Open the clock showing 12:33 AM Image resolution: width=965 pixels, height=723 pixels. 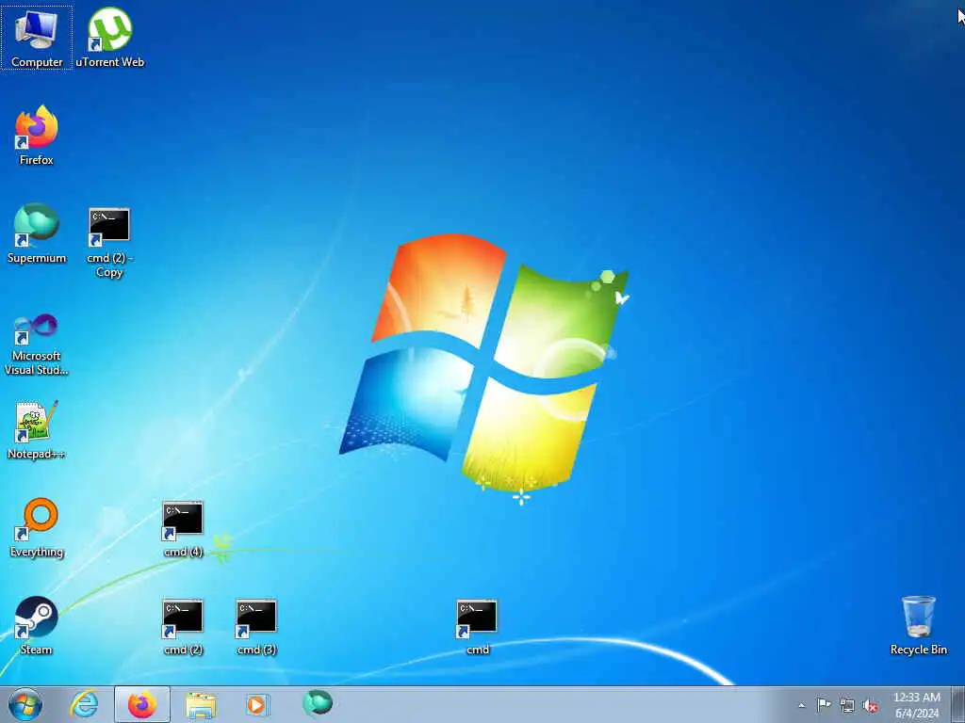click(917, 705)
